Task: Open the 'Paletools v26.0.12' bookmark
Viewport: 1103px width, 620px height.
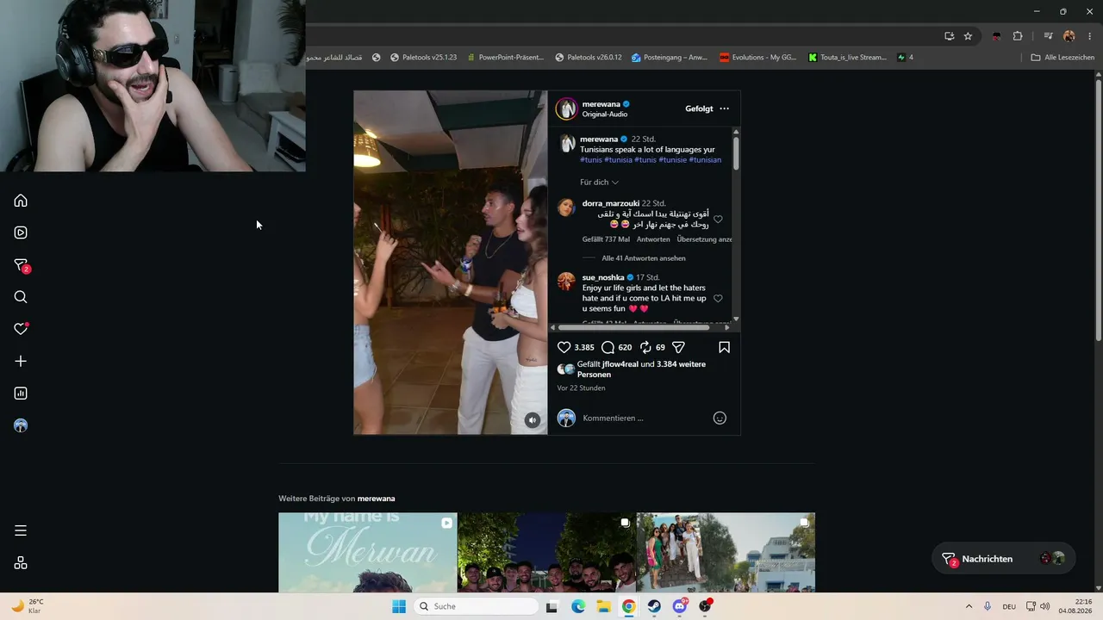Action: pos(588,58)
